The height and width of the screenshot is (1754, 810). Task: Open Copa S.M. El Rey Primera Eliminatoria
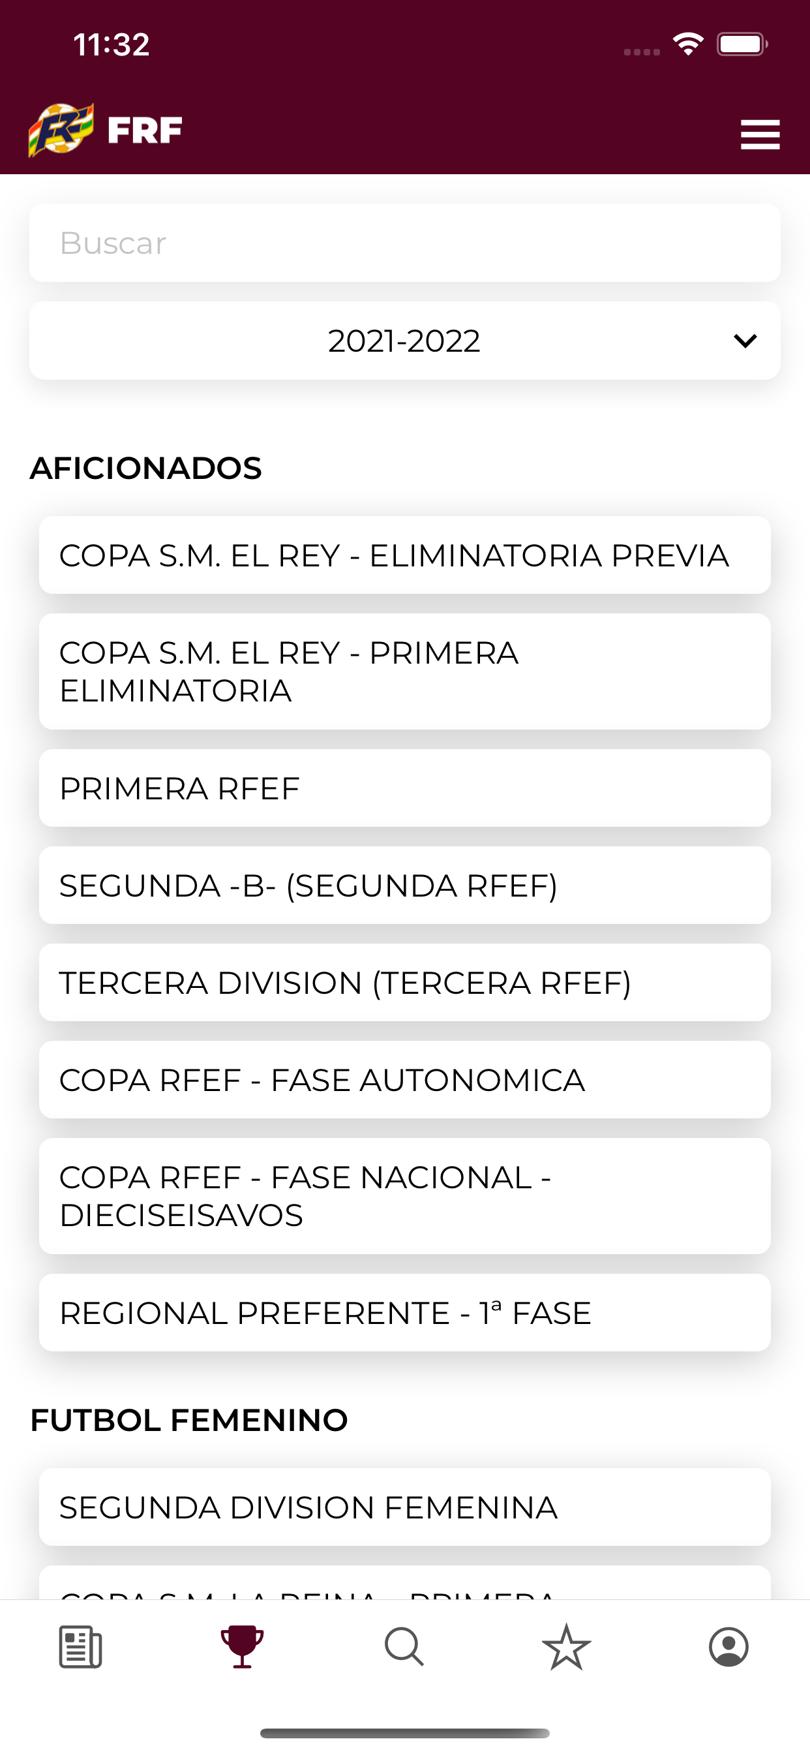[x=404, y=671]
